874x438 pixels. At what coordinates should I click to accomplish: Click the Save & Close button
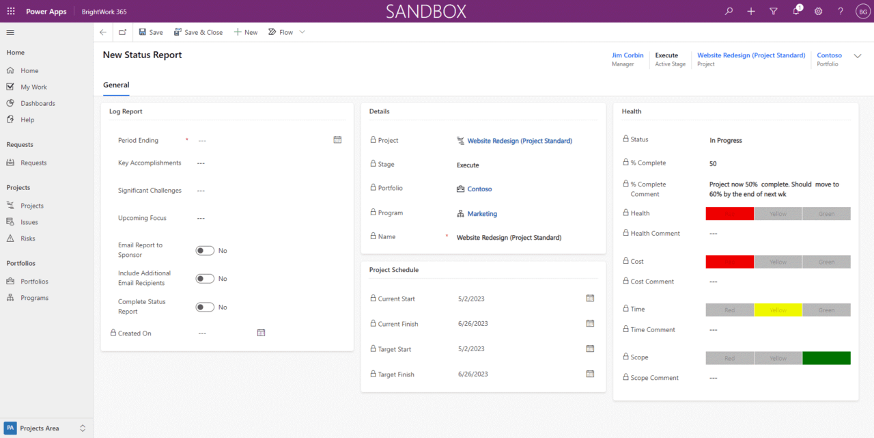(x=198, y=31)
